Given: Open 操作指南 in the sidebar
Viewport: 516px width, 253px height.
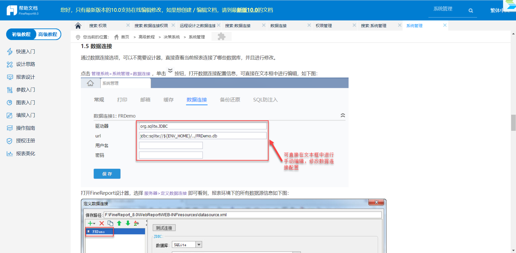Looking at the screenshot, I should point(26,128).
